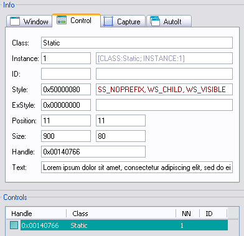Click the Style field 0x50000080

pyautogui.click(x=66, y=90)
